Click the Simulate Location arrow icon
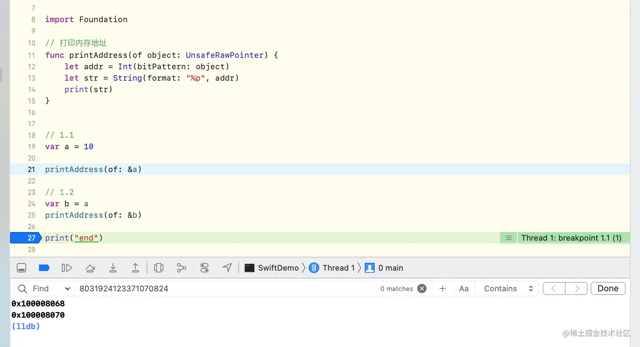The height and width of the screenshot is (347, 640). point(227,268)
